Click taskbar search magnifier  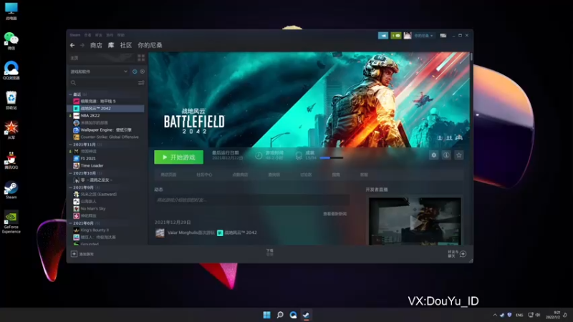pyautogui.click(x=280, y=315)
